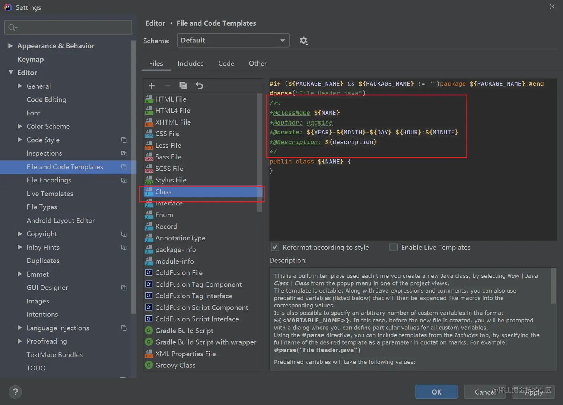Click the Description panel scrollbar
Screen dimensions: 563x405
[554, 286]
